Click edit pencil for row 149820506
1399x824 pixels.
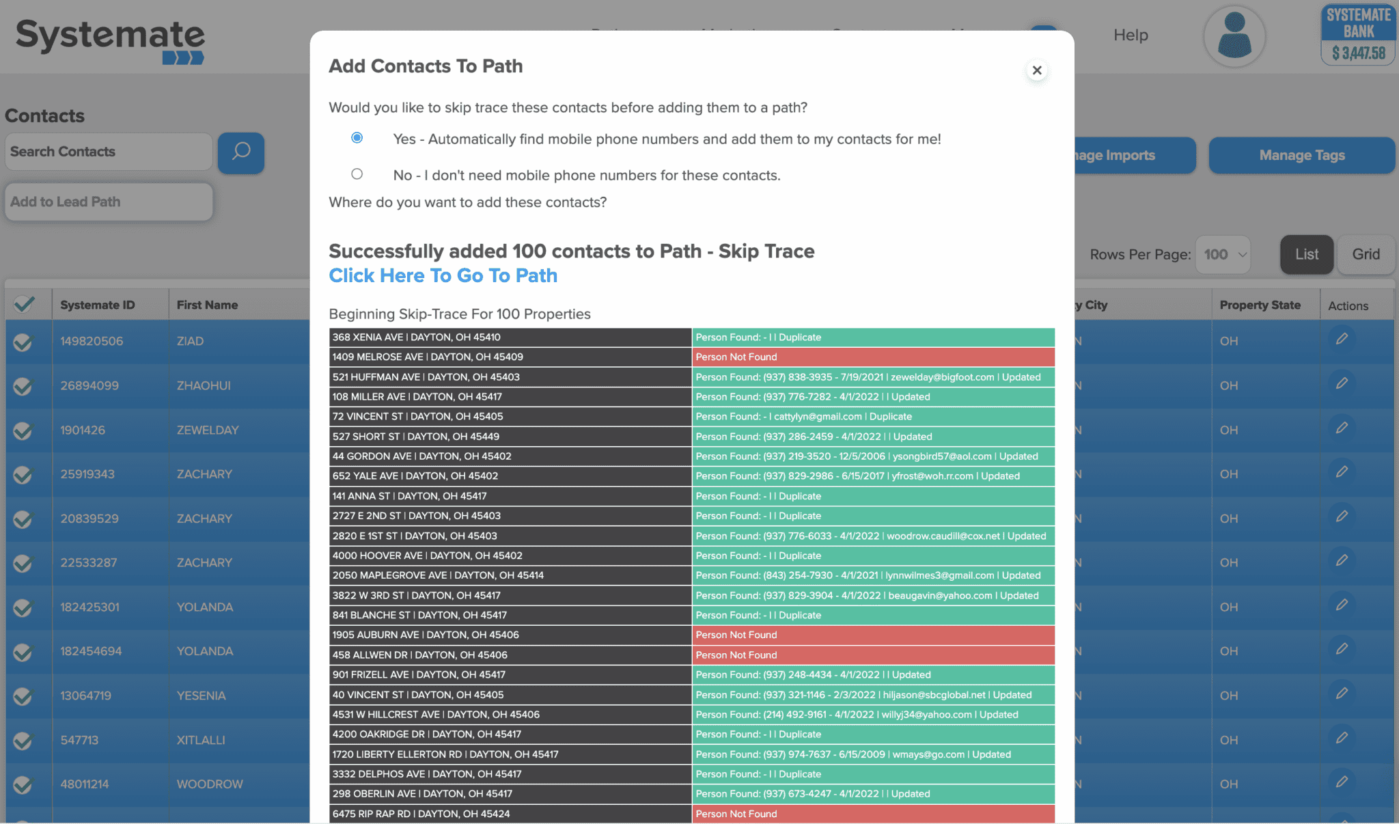[1342, 339]
